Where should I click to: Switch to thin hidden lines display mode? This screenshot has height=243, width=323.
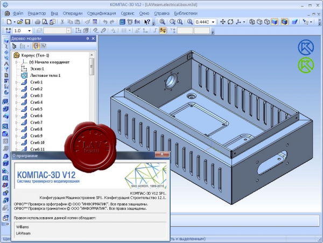(x=267, y=22)
